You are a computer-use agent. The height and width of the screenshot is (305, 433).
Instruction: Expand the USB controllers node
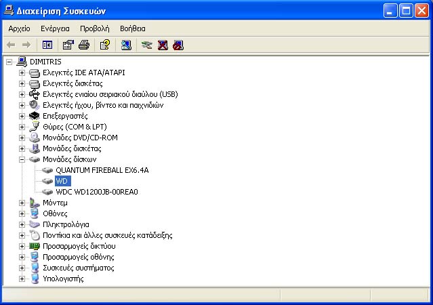pyautogui.click(x=22, y=94)
